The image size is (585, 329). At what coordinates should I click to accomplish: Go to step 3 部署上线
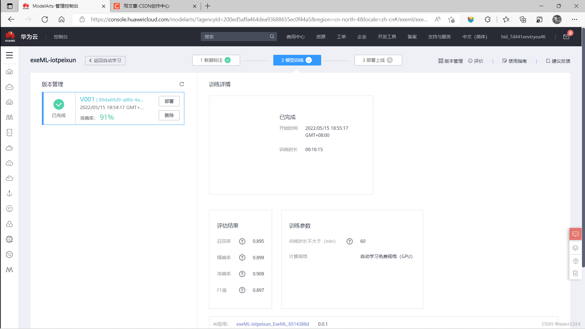coord(378,60)
